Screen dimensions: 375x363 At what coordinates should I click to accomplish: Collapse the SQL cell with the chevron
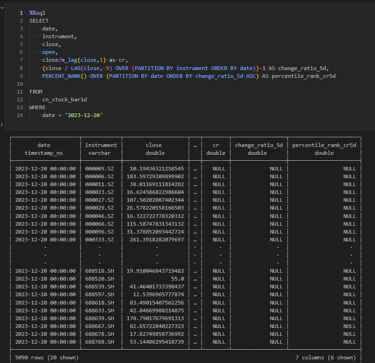(2, 7)
